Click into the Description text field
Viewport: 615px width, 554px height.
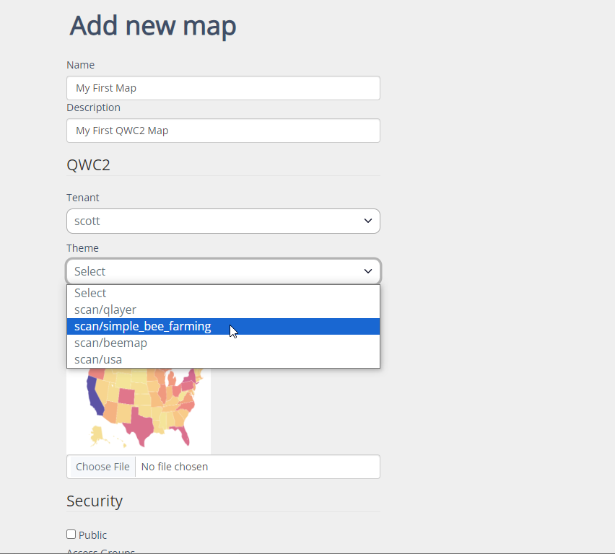pyautogui.click(x=222, y=131)
